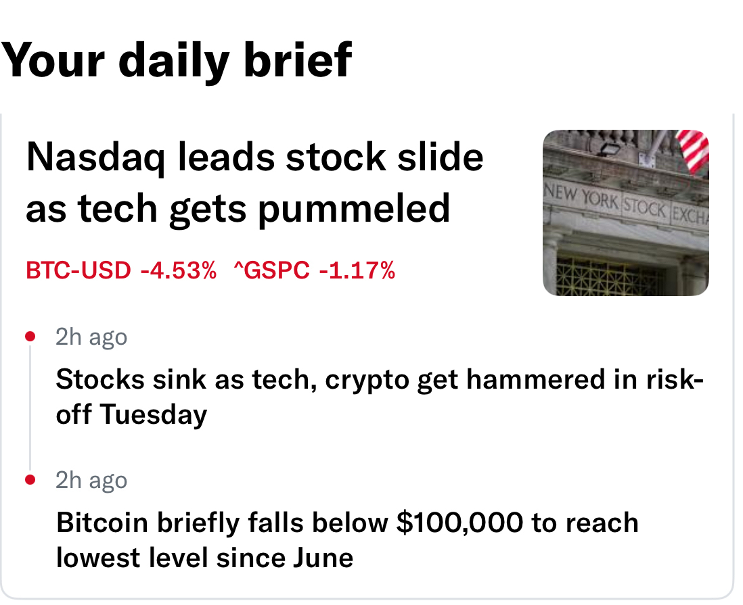This screenshot has height=605, width=743.
Task: Open the Stocks sink as tech, crypto story
Action: pyautogui.click(x=379, y=381)
